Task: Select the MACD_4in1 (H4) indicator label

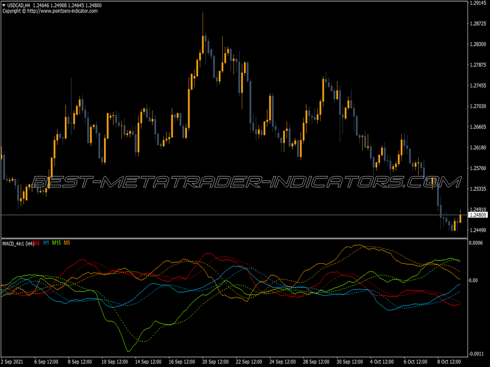Action: tap(18, 244)
